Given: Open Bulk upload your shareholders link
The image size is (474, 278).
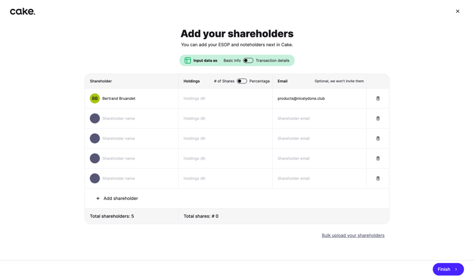Looking at the screenshot, I should (x=353, y=235).
